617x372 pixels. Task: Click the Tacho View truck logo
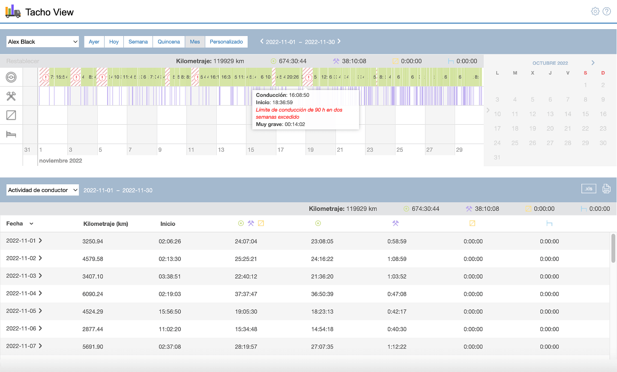click(13, 12)
